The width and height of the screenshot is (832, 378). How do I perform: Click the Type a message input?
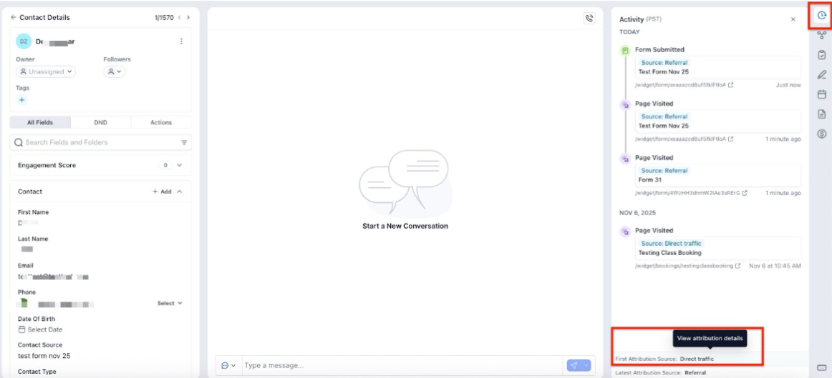(403, 365)
